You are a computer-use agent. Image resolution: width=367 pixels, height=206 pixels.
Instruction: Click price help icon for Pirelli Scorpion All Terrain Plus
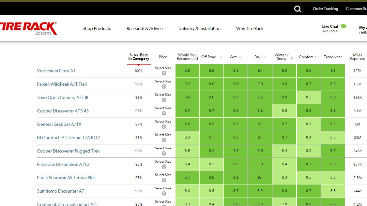tap(164, 180)
